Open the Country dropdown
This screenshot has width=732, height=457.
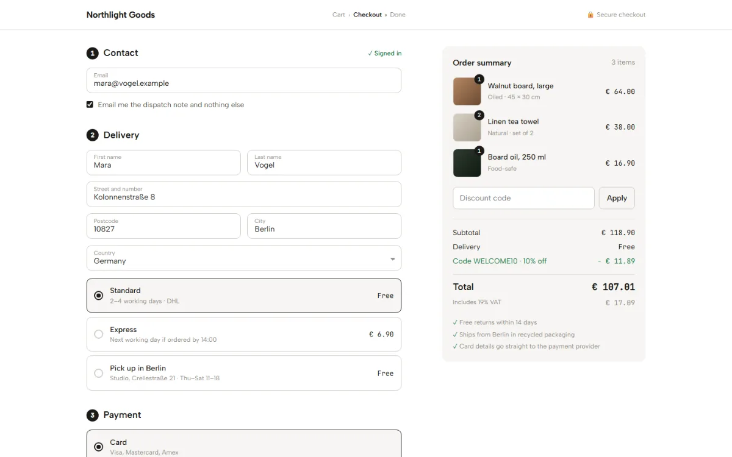(x=244, y=258)
